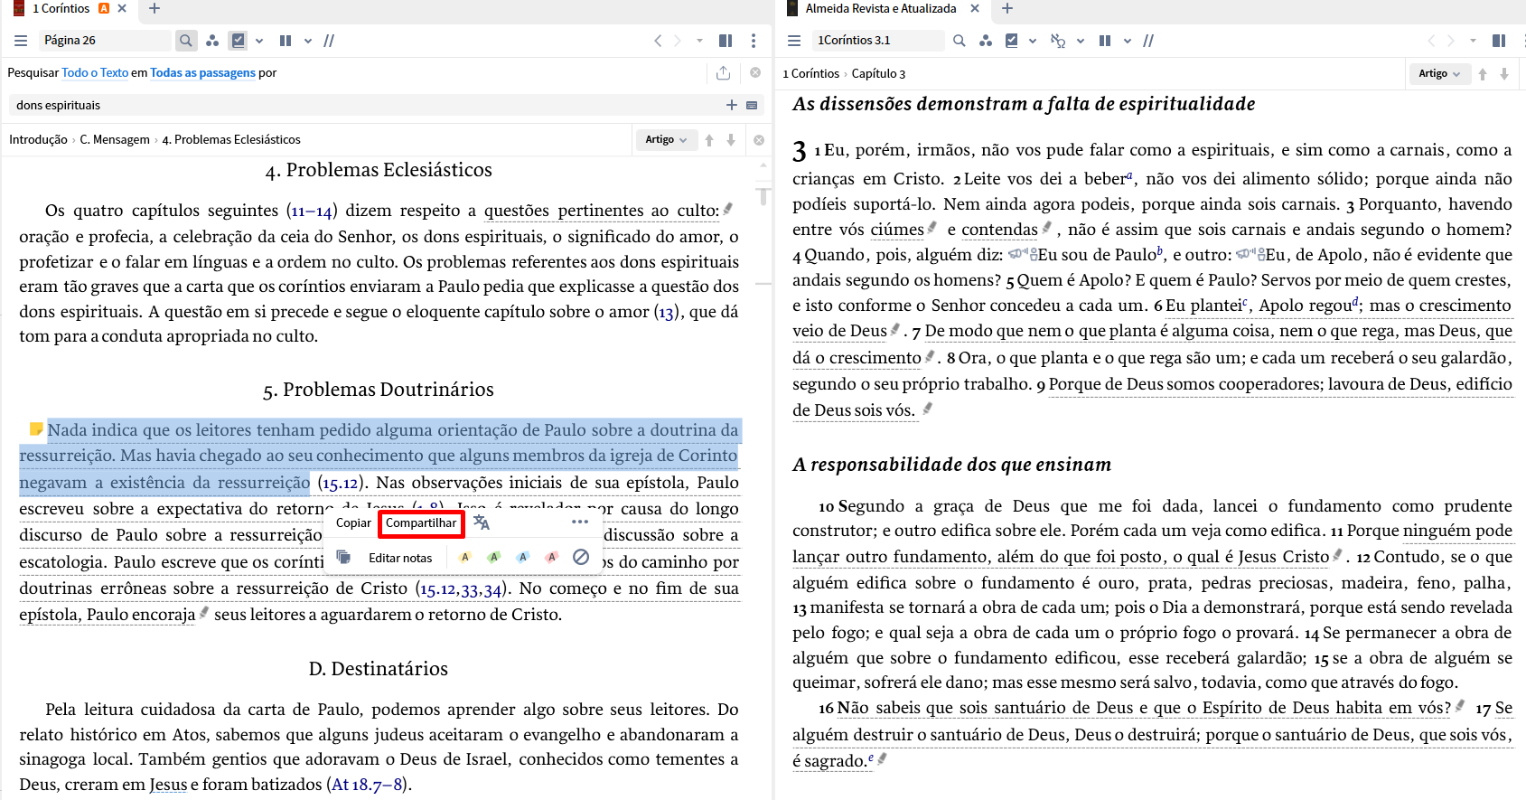Click the double-slash icon in the Almeida panel
The height and width of the screenshot is (800, 1526).
click(x=1148, y=41)
